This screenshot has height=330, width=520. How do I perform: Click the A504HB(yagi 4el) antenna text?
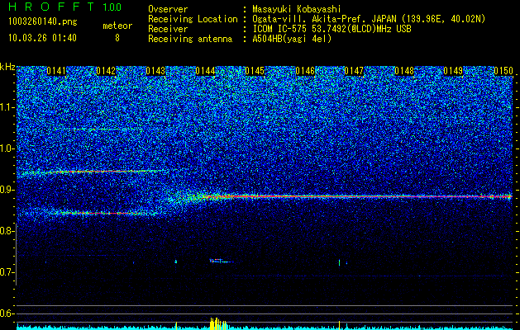click(292, 39)
